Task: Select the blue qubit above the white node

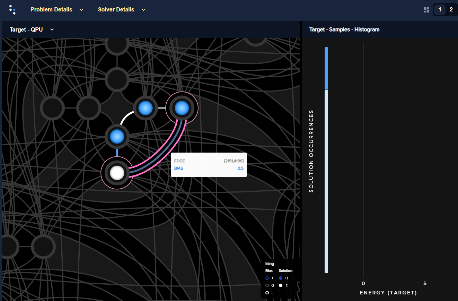Action: (x=117, y=137)
